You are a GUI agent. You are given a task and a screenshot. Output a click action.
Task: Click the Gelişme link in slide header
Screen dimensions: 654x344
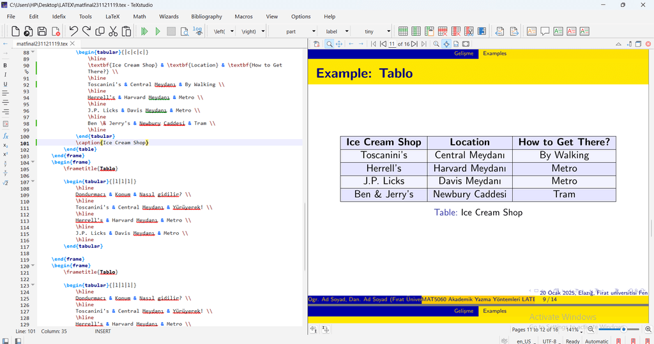[x=464, y=54]
